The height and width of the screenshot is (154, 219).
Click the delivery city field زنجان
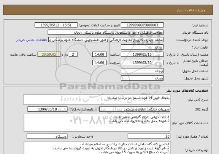click(142, 78)
